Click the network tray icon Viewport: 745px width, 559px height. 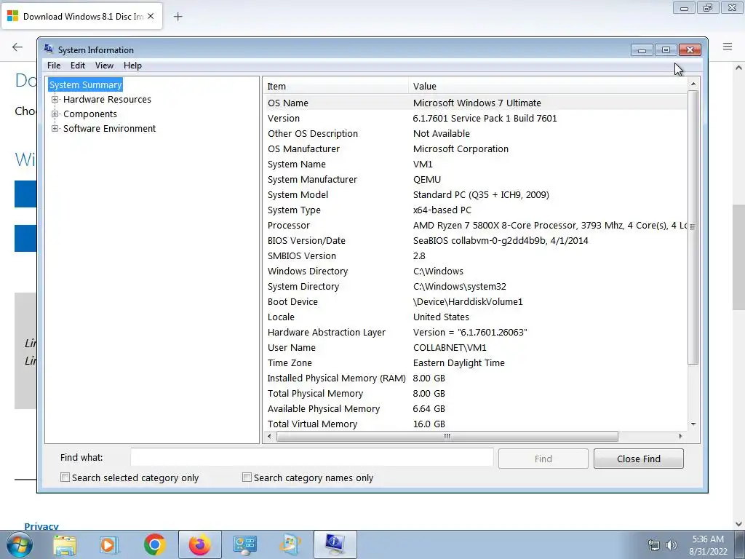coord(654,545)
